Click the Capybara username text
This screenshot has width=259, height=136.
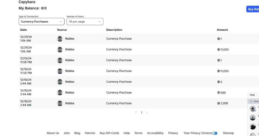coord(27,2)
